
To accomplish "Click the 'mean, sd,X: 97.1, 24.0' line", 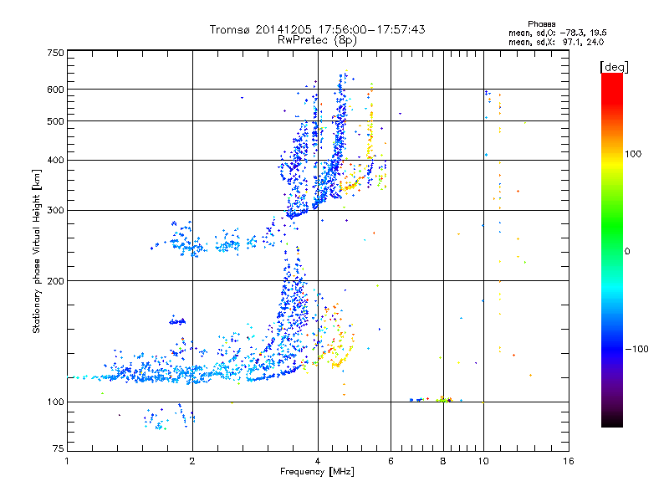I will click(x=556, y=42).
